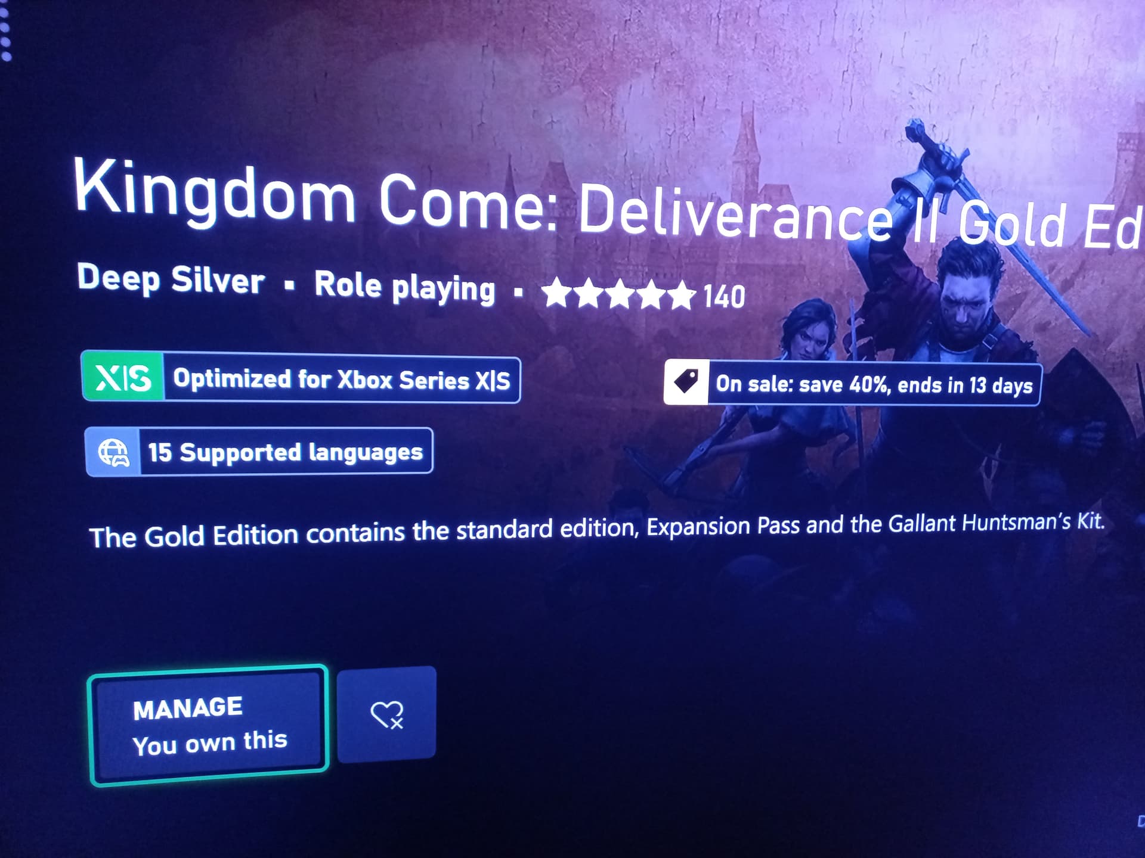Expand the 15 Supported languages badge
Image resolution: width=1145 pixels, height=858 pixels.
(x=259, y=452)
